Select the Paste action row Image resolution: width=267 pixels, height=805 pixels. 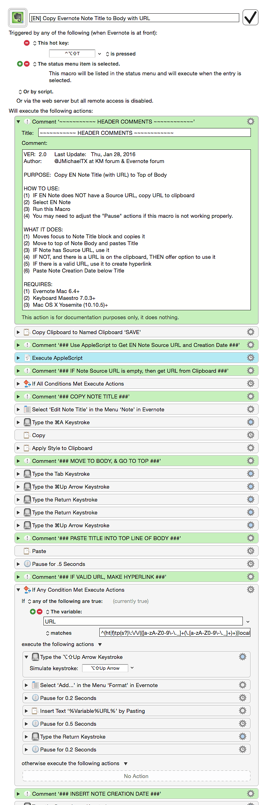136,551
